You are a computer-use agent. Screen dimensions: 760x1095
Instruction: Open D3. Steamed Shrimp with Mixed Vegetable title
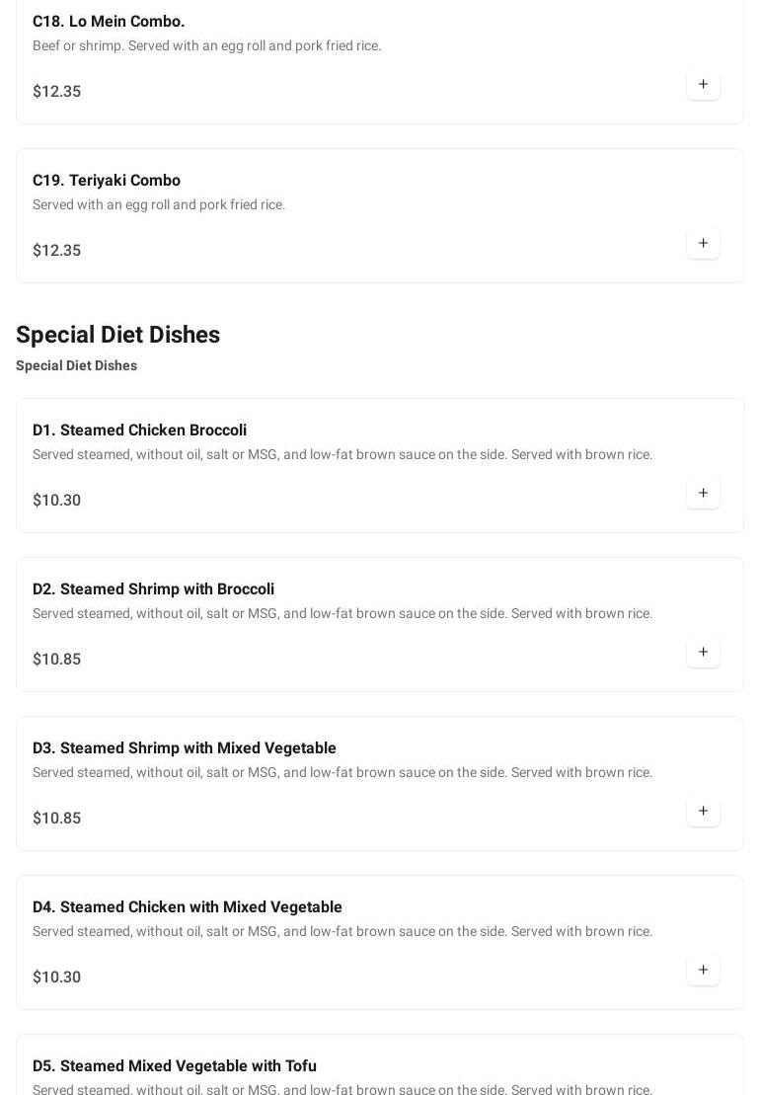pos(185,748)
